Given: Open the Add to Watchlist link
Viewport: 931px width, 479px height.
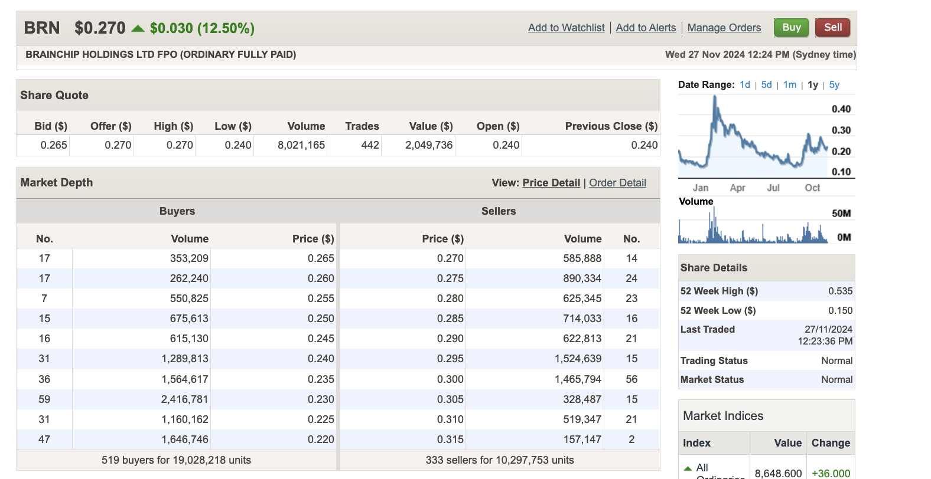Looking at the screenshot, I should pos(566,28).
